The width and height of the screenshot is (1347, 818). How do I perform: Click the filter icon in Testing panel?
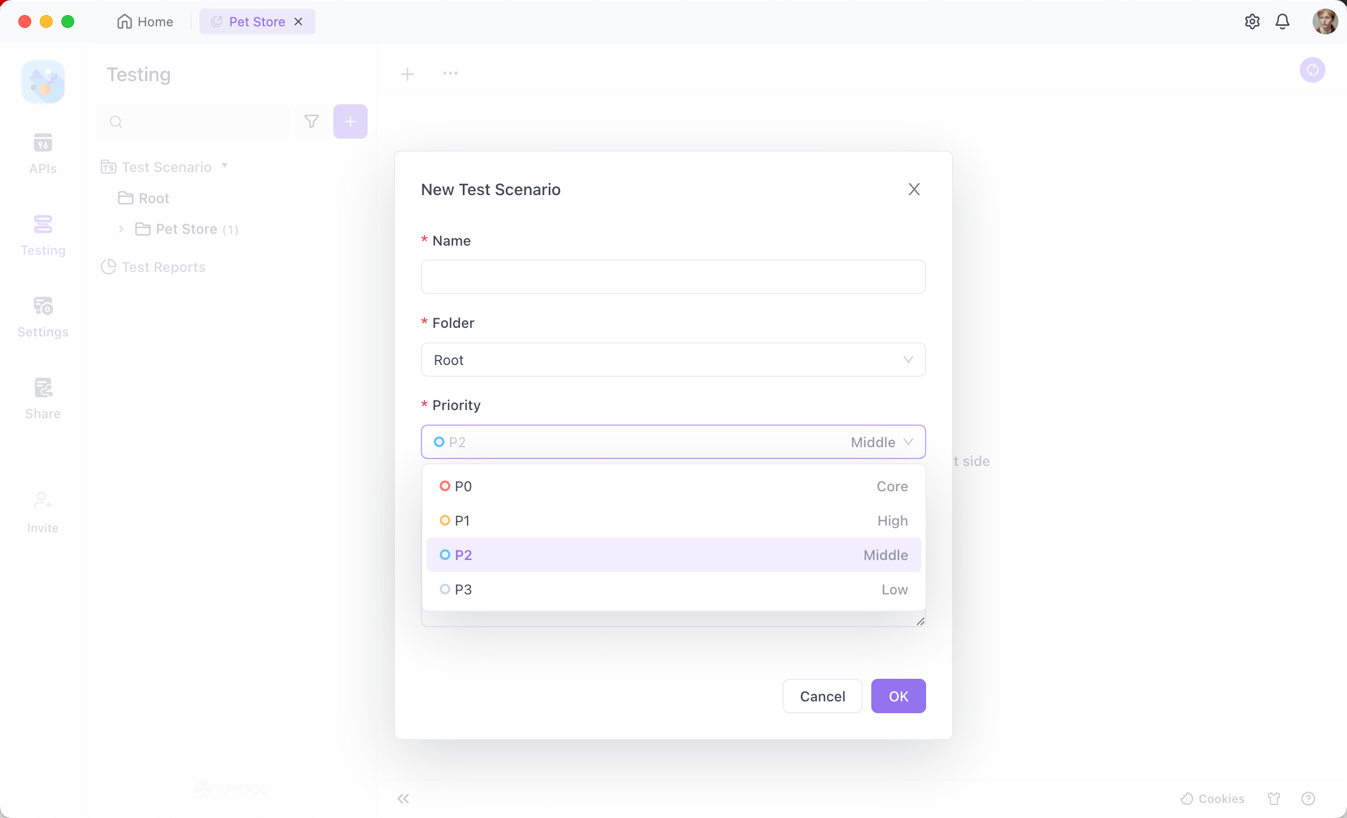pos(312,121)
